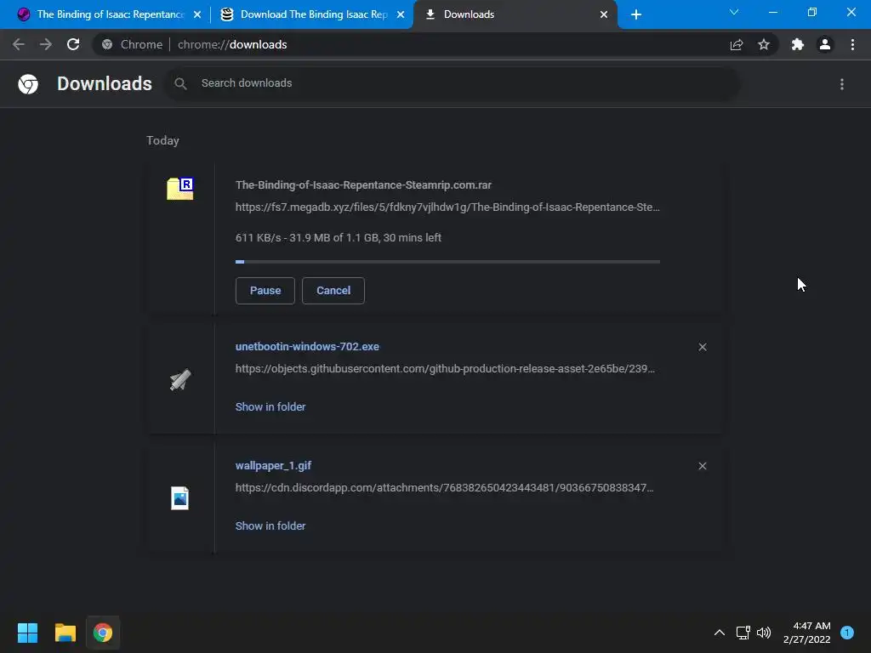Viewport: 871px width, 653px height.
Task: Click the Chrome logo beside Downloads title
Action: point(28,84)
